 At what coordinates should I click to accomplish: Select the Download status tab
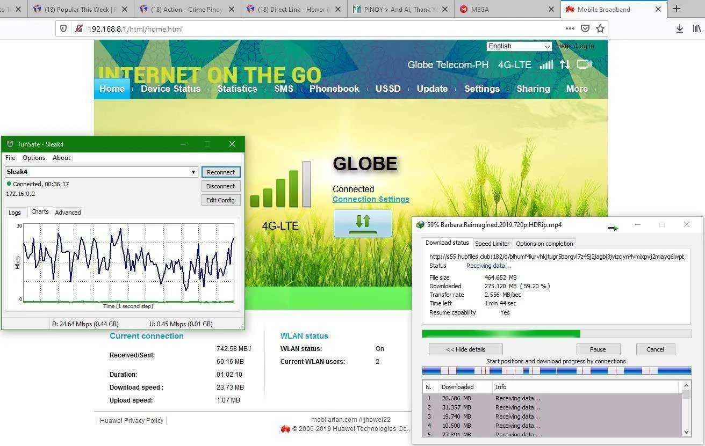pyautogui.click(x=447, y=243)
